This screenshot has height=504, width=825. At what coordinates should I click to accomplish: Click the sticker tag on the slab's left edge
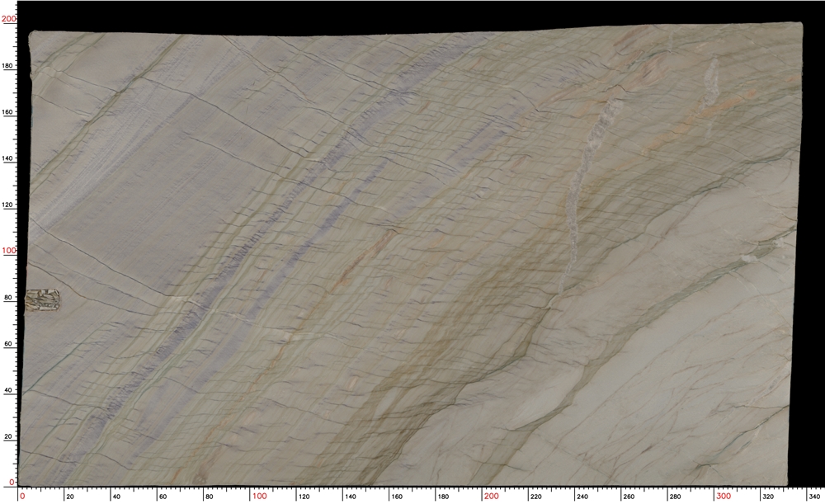pyautogui.click(x=43, y=301)
